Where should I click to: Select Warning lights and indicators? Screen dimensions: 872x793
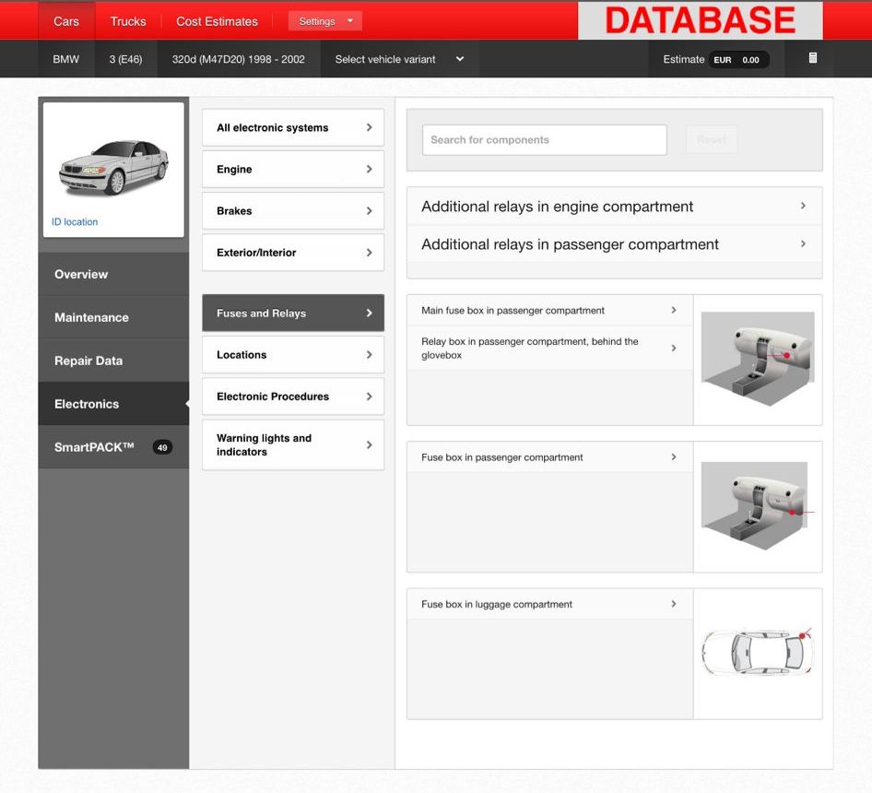coord(293,445)
